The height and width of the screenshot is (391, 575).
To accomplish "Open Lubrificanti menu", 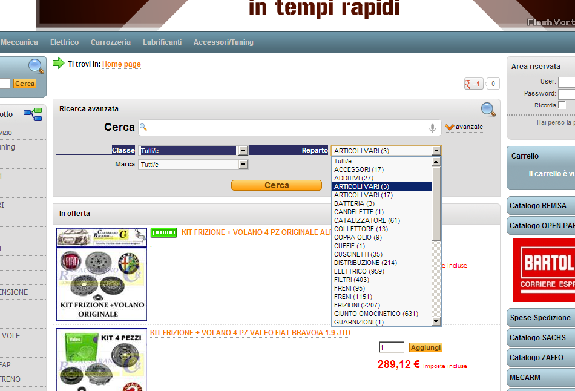I will pos(162,42).
